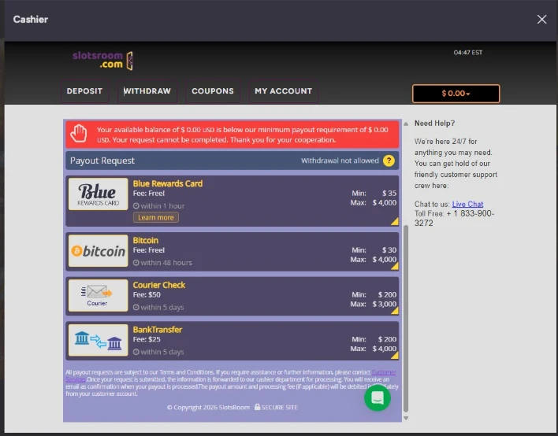Click the Customer Service link in footer
This screenshot has width=558, height=436.
coord(384,372)
